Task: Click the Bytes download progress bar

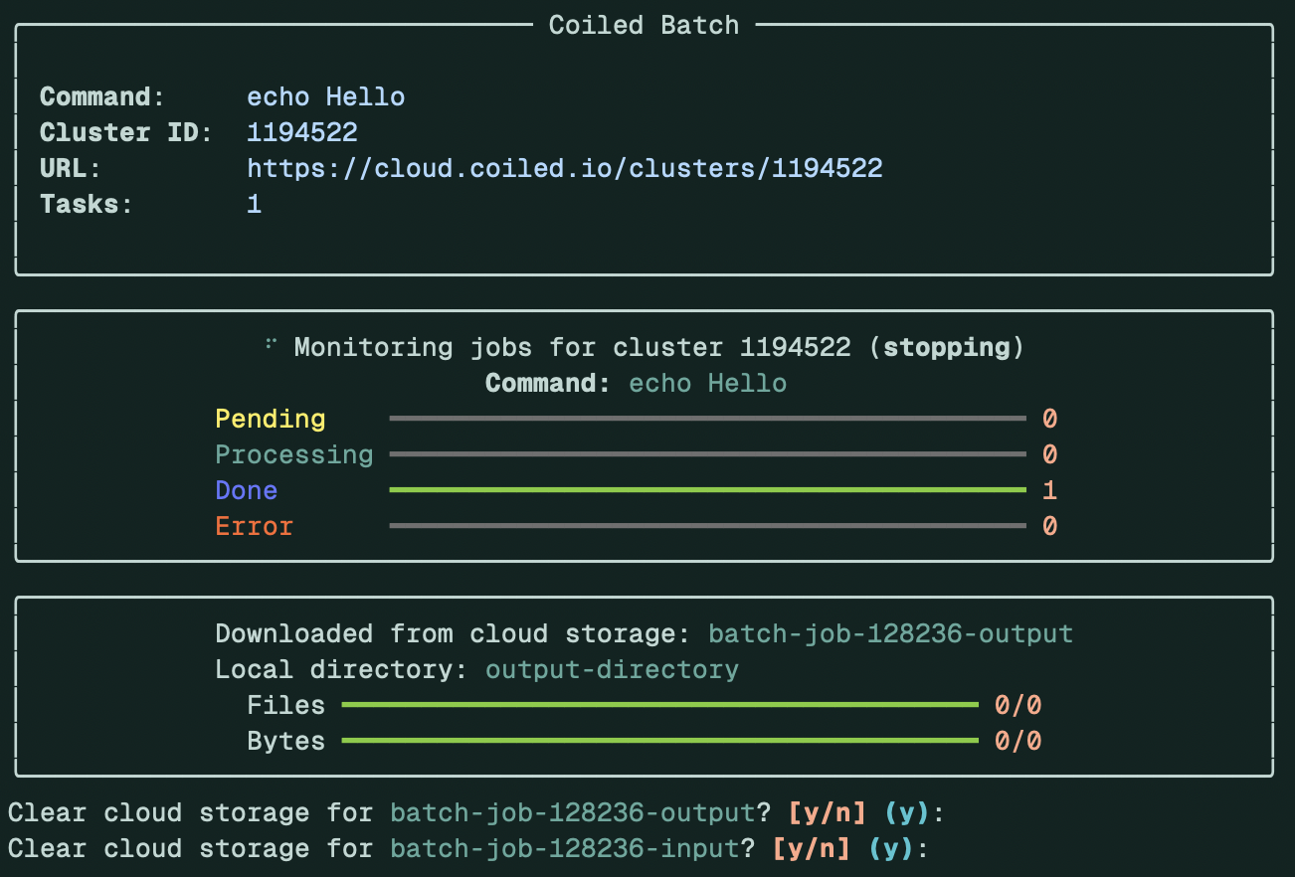Action: 659,741
